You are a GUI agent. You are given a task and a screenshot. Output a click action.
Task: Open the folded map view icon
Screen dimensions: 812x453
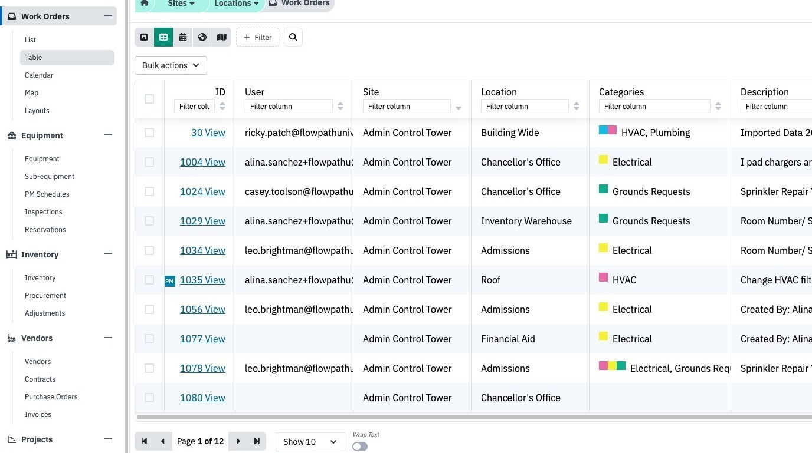(222, 37)
